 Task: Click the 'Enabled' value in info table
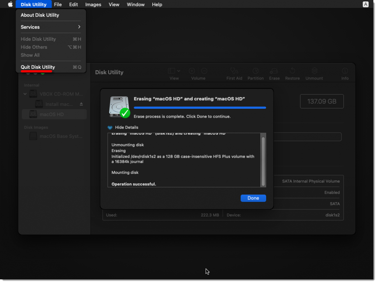[x=332, y=193]
